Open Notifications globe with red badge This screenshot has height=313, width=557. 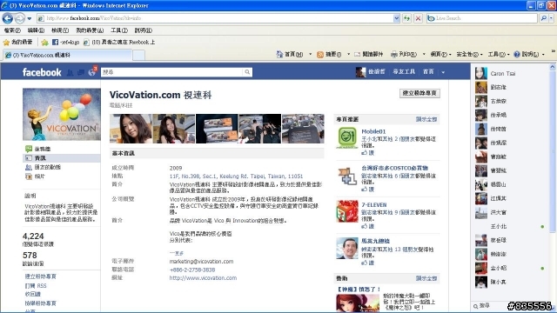92,71
